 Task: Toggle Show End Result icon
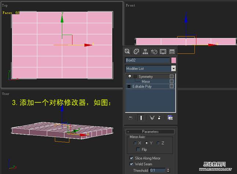point(141,118)
